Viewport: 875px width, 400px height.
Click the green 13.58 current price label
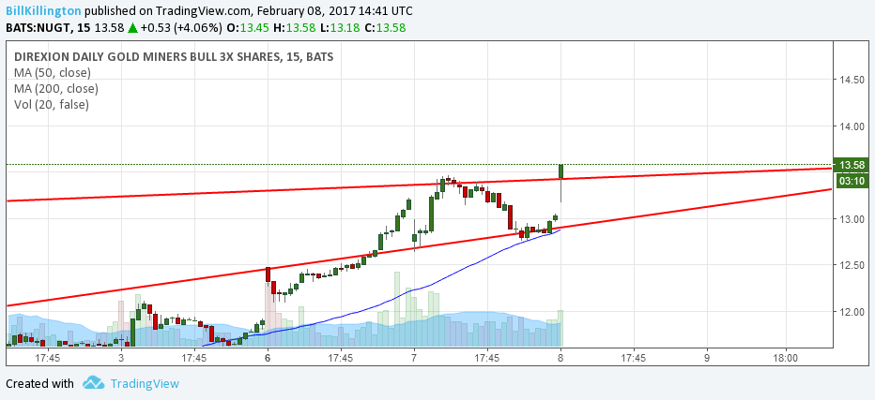coord(851,165)
